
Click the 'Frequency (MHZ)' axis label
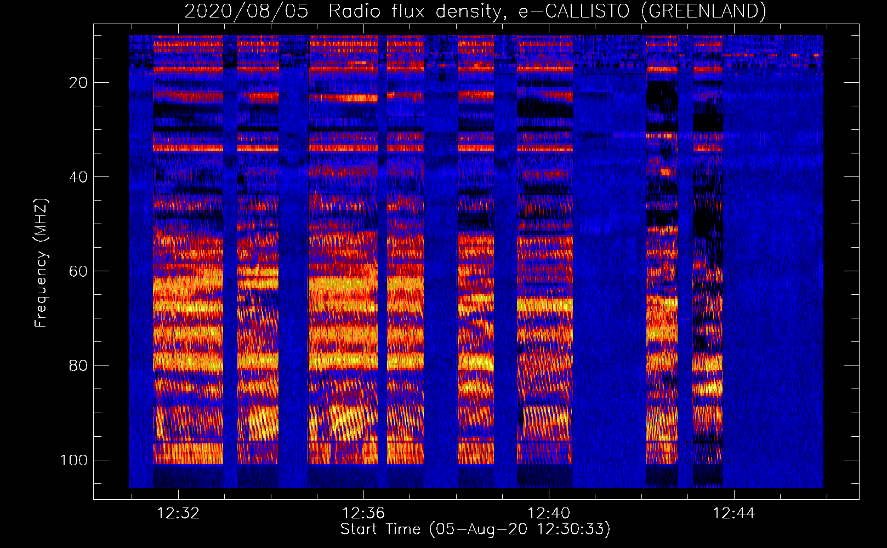pos(41,263)
